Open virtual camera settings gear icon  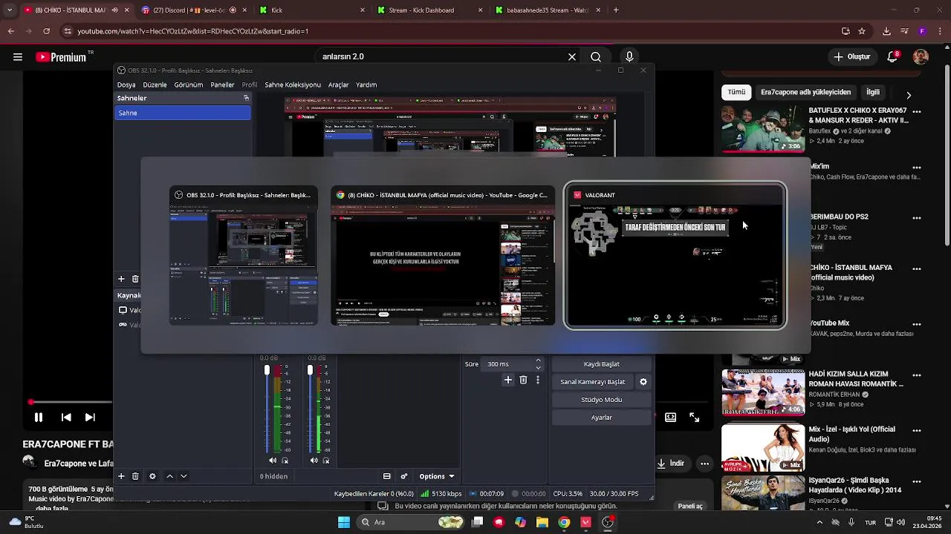643,382
